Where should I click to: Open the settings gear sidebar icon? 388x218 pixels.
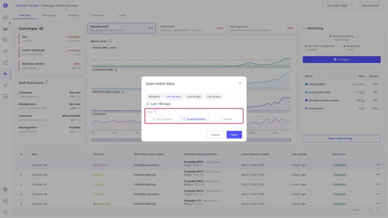coord(5,189)
